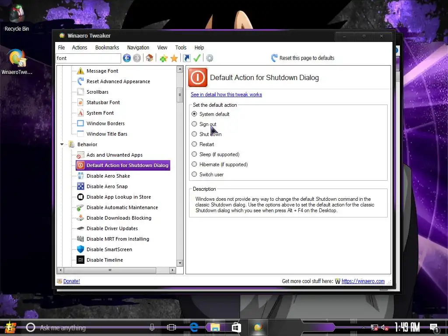This screenshot has width=448, height=336.
Task: Open the https://winaero.com link
Action: pos(363,281)
